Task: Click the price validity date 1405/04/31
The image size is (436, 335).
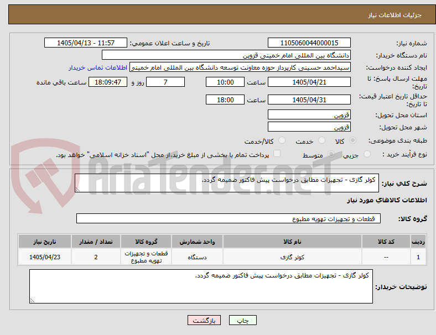Action: pyautogui.click(x=309, y=100)
